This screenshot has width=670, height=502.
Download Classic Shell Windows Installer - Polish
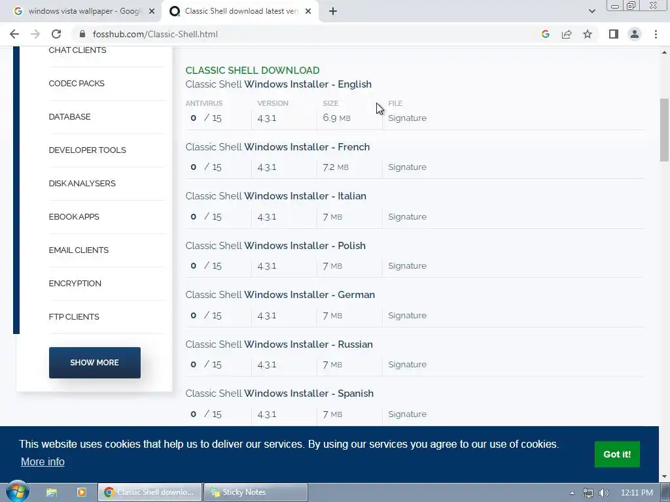tap(275, 246)
